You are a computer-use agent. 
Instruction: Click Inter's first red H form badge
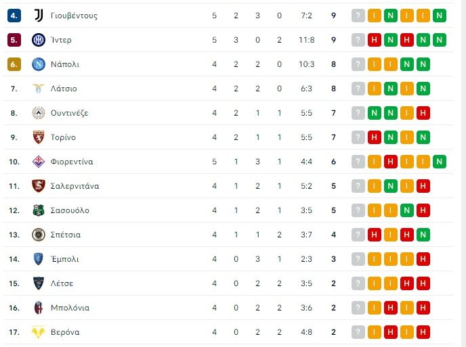pyautogui.click(x=375, y=40)
